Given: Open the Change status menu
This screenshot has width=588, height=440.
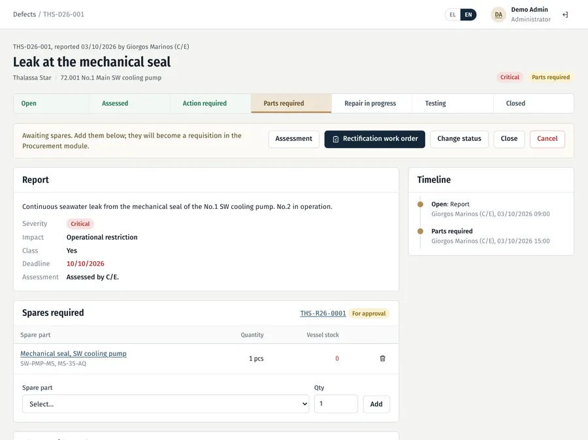Looking at the screenshot, I should tap(459, 139).
